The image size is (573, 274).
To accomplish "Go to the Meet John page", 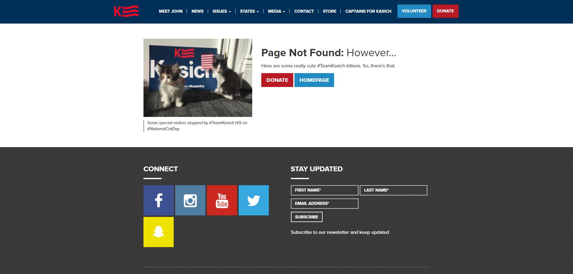I will click(x=171, y=11).
